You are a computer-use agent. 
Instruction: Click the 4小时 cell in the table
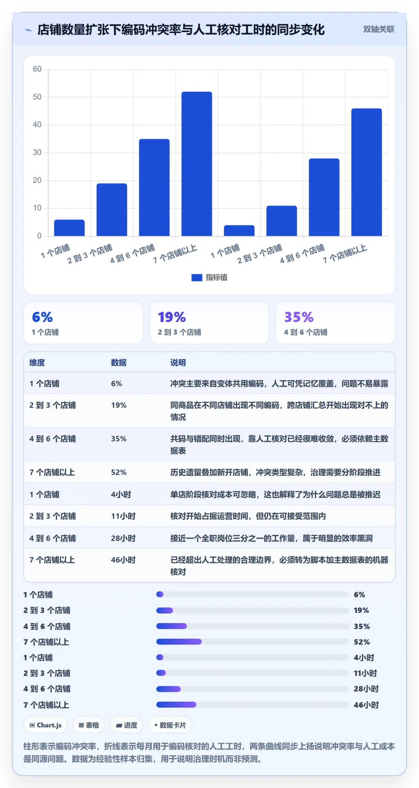[121, 494]
